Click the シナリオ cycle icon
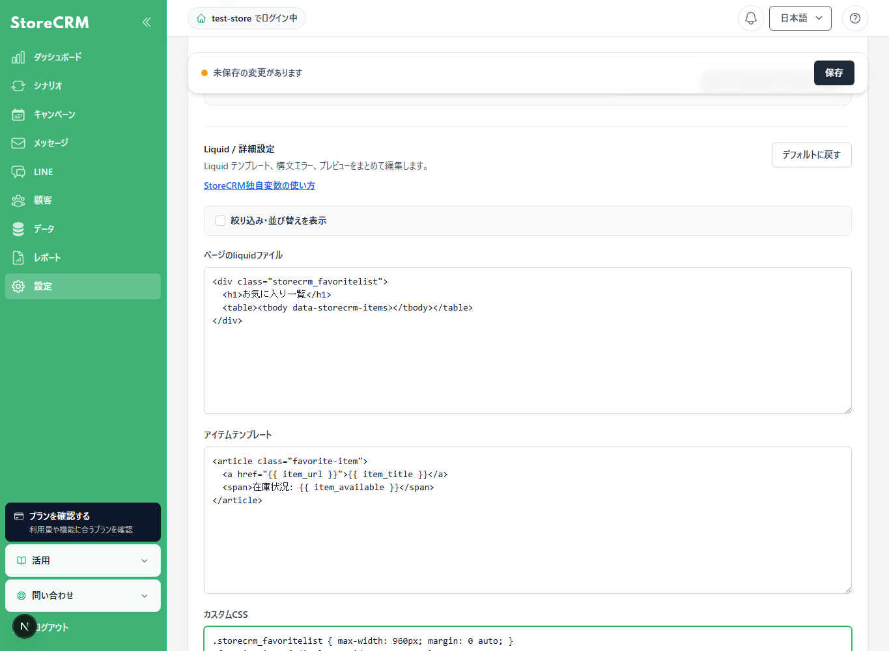The image size is (889, 651). [x=18, y=86]
